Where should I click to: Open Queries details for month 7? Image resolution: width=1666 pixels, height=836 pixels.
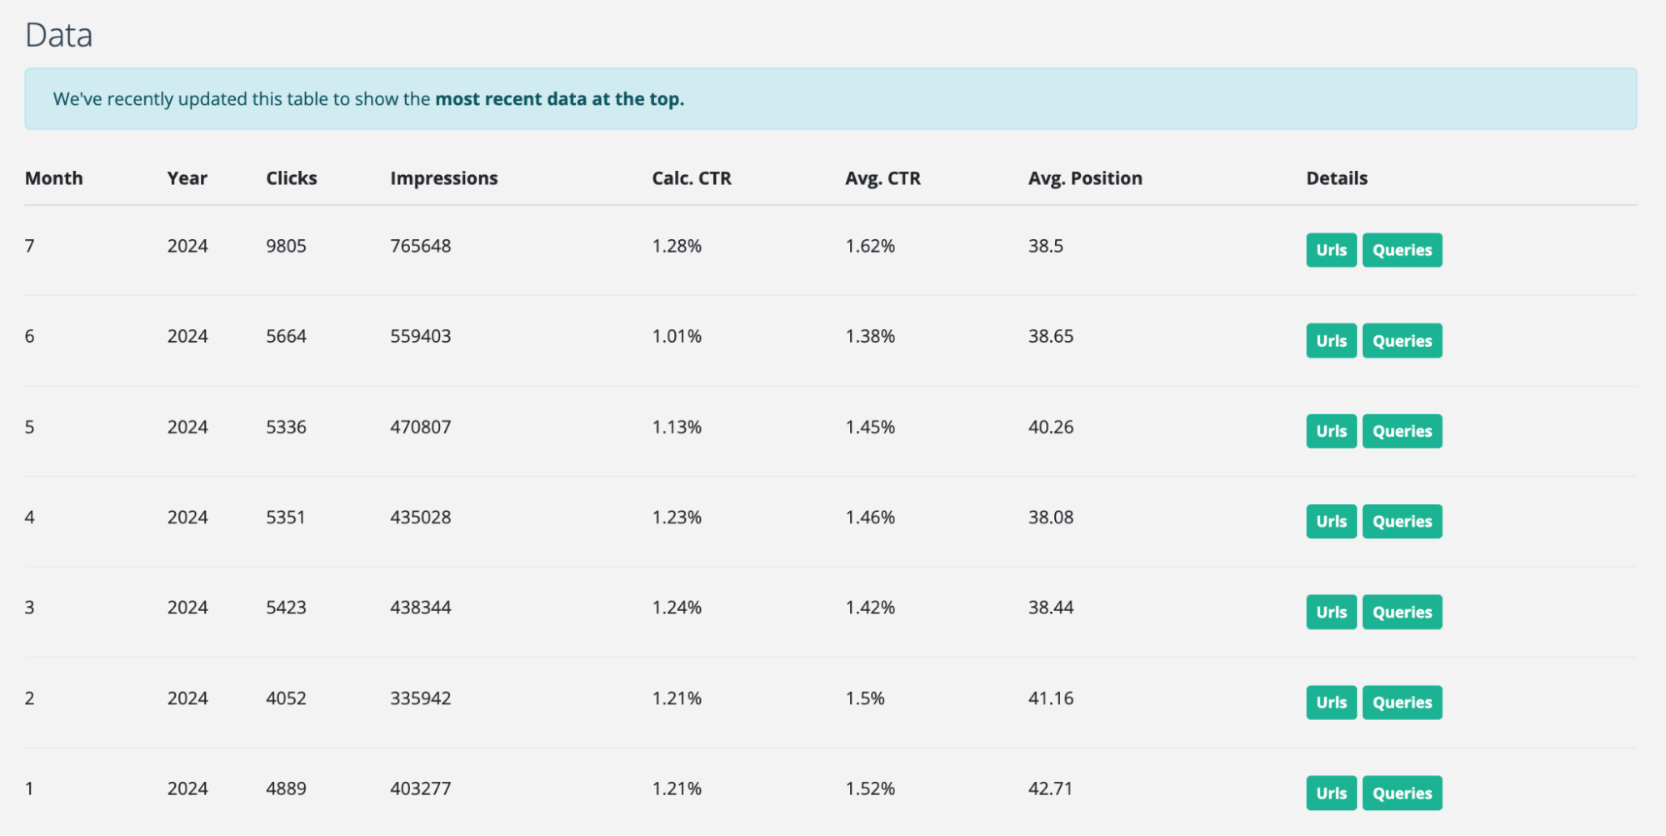[1402, 250]
